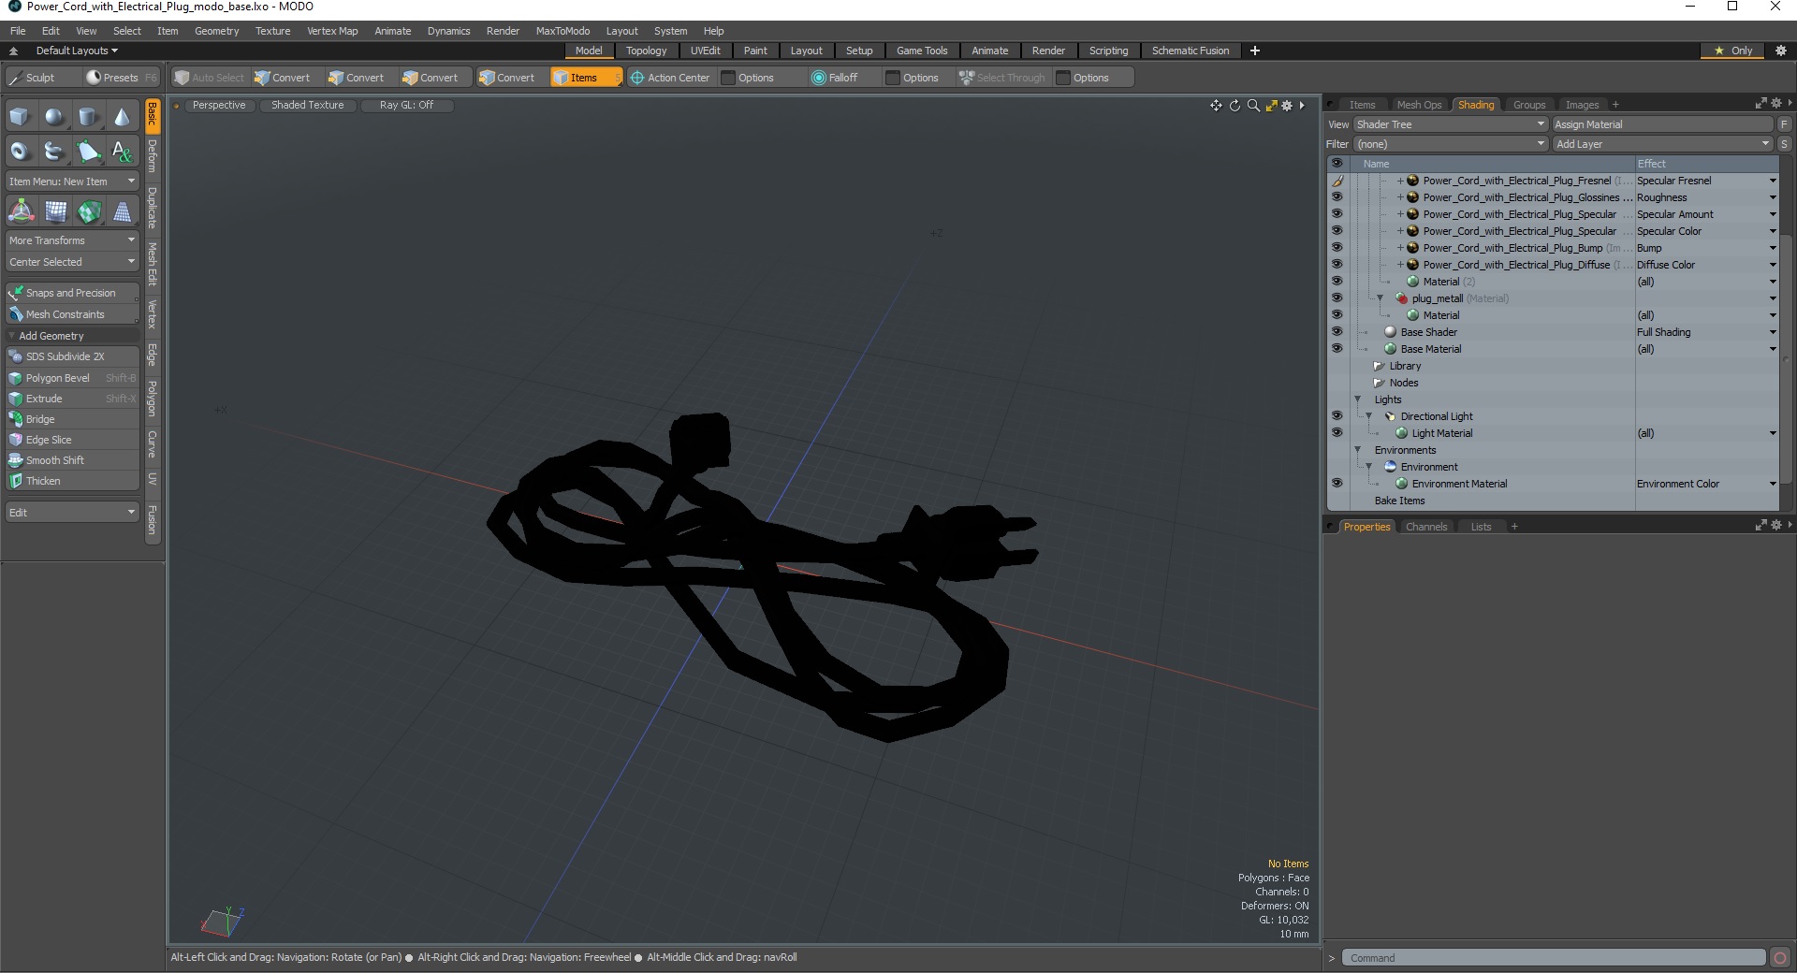Click the Assign Material button

[1662, 124]
